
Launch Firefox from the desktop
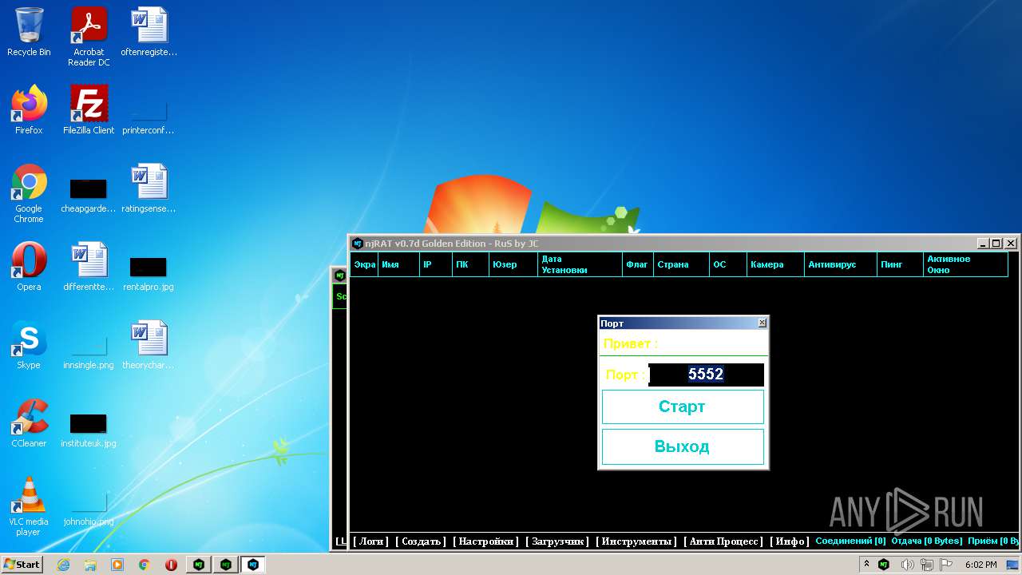coord(29,110)
